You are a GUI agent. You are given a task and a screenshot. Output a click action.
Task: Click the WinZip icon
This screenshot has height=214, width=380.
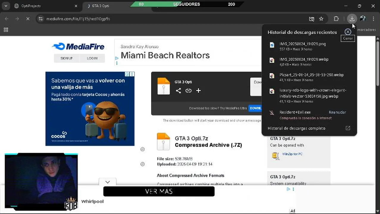point(276,155)
